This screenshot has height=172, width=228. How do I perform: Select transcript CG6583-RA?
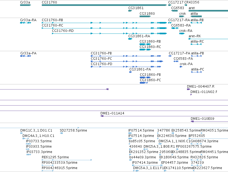(181, 25)
